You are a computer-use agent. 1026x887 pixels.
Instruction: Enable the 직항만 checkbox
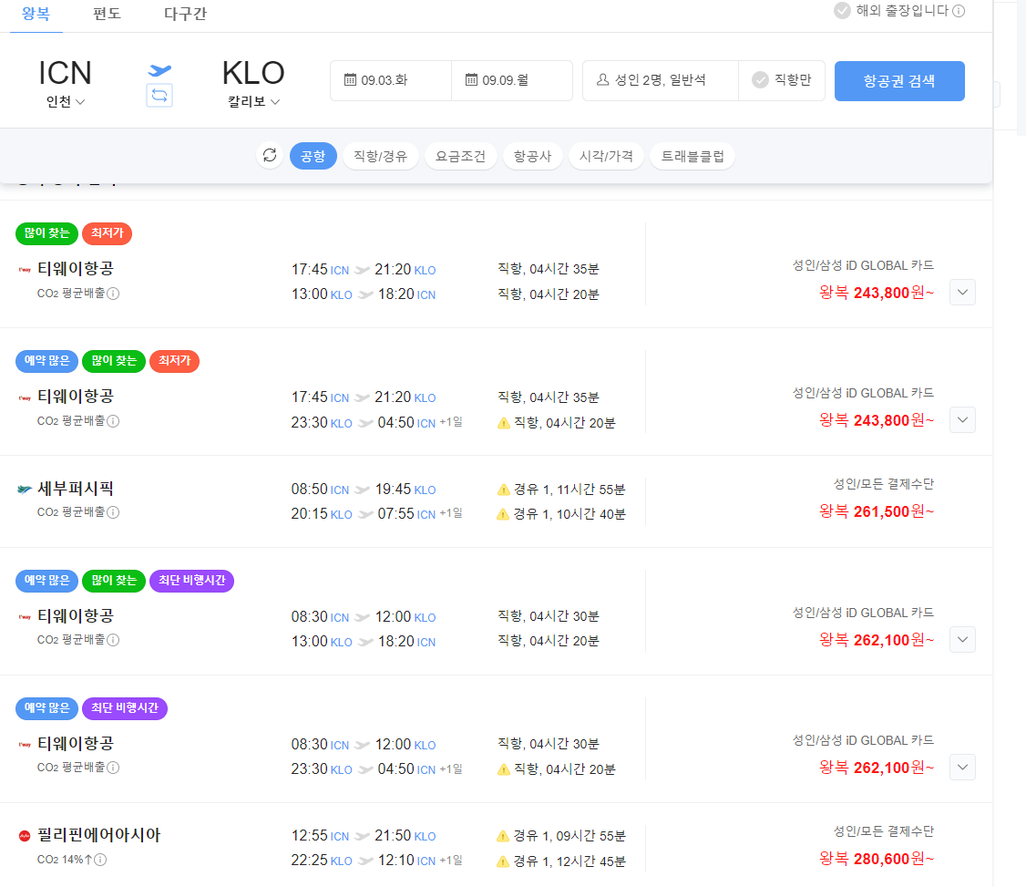[760, 80]
